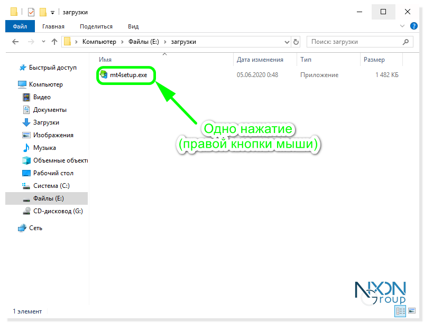424x323 pixels.
Task: Click the 1 482 КБ size cell
Action: point(387,75)
